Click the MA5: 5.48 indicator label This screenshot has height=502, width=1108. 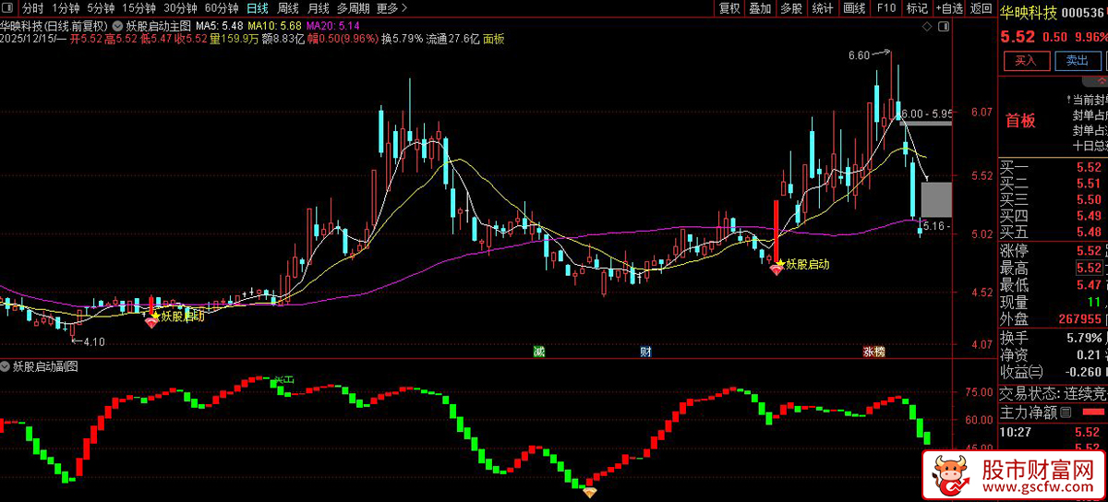[x=219, y=26]
